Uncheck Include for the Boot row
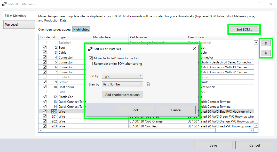The image size is (277, 152). (45, 47)
